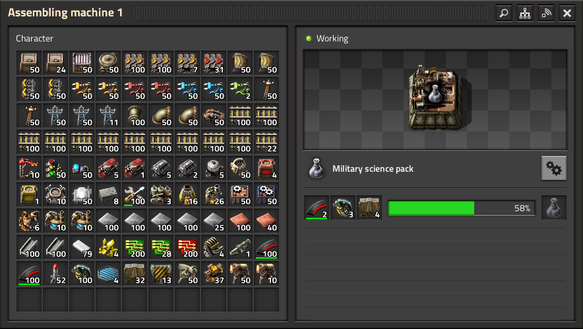Select the roboport stack of 10
This screenshot has height=329, width=583.
(55, 195)
